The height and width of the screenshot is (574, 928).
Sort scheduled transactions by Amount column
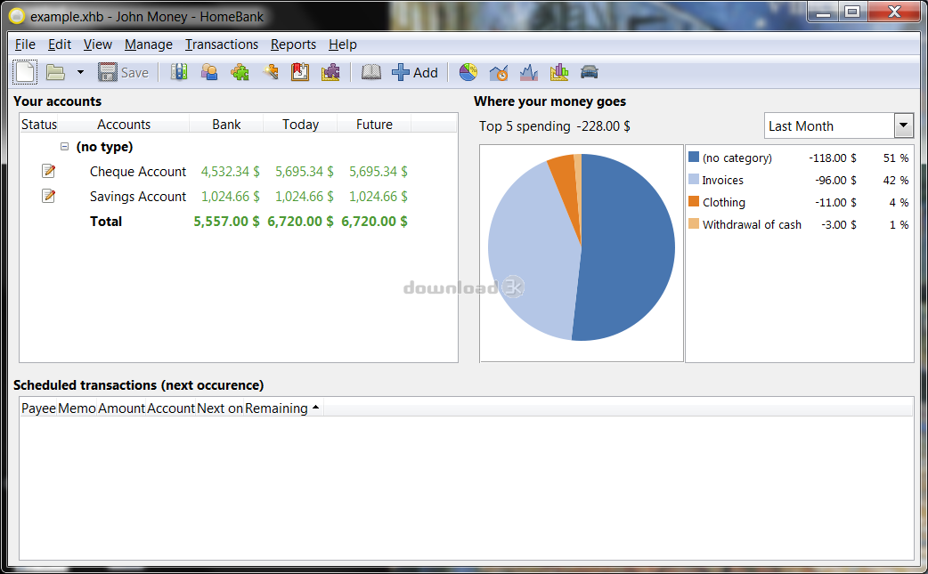tap(121, 408)
